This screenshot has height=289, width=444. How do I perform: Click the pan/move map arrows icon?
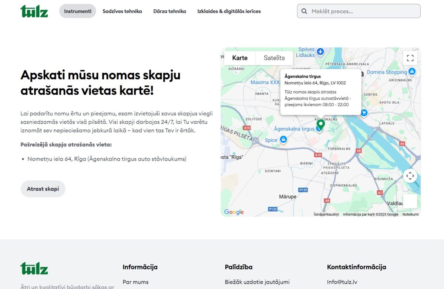(x=410, y=176)
